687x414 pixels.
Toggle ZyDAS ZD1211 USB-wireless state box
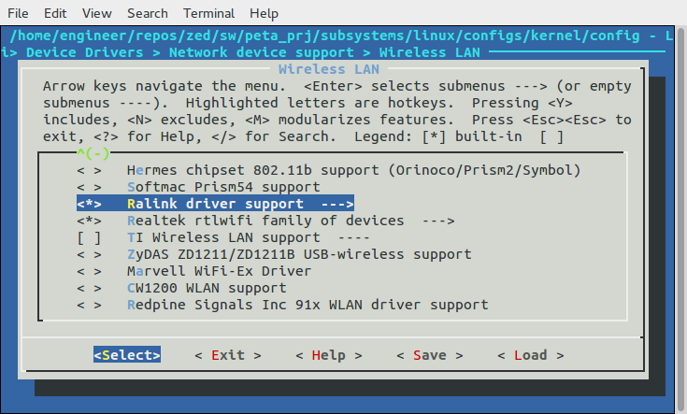[x=90, y=254]
